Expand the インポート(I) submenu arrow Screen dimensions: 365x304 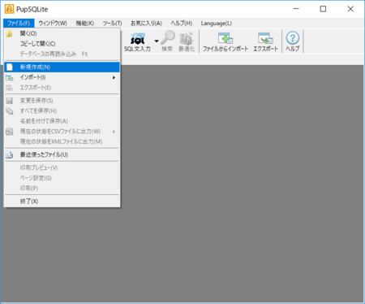click(x=114, y=78)
